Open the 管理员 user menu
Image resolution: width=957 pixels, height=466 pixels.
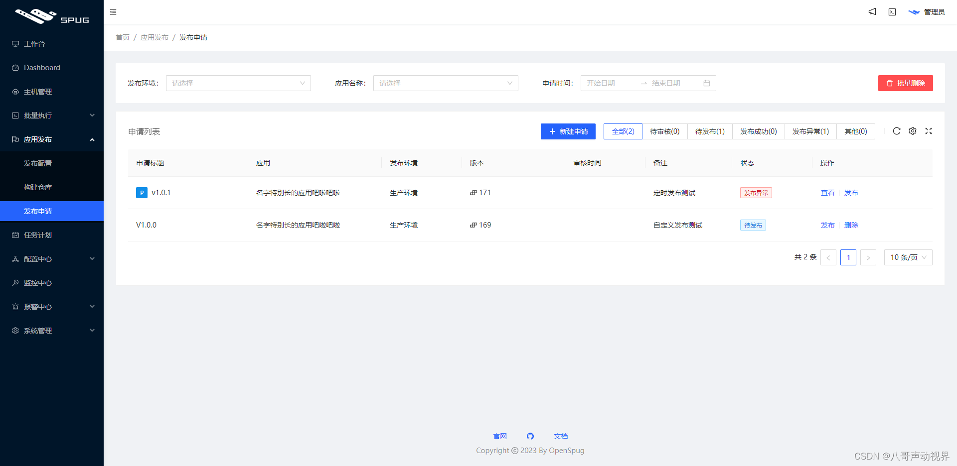[x=926, y=12]
